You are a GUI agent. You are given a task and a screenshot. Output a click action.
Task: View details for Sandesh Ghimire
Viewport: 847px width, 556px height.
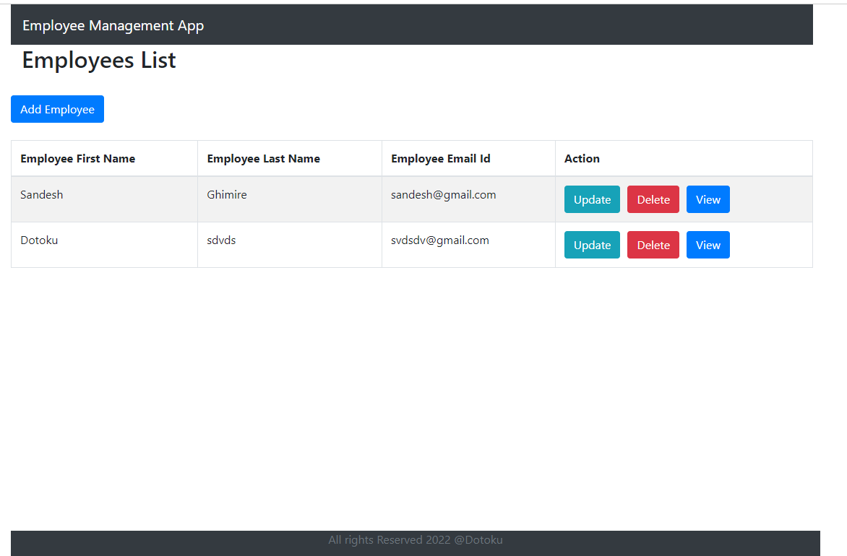(x=708, y=199)
